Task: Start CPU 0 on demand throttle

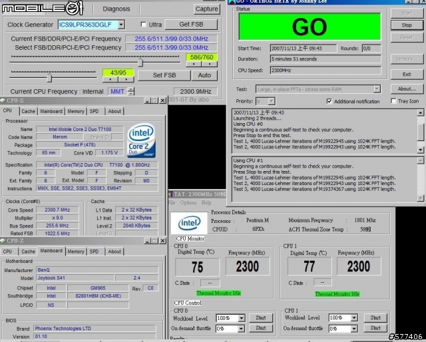Action: (261, 328)
